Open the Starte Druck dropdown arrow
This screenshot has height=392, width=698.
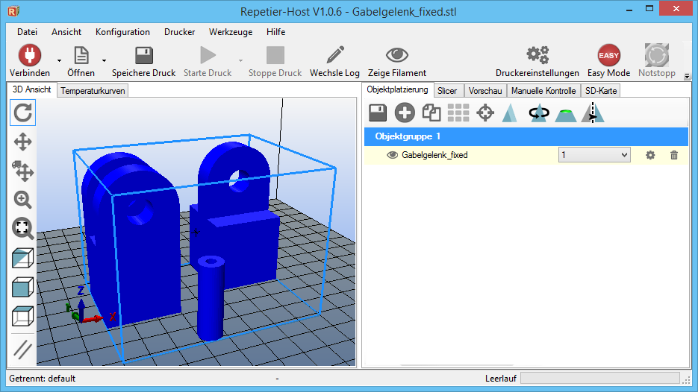[x=240, y=60]
